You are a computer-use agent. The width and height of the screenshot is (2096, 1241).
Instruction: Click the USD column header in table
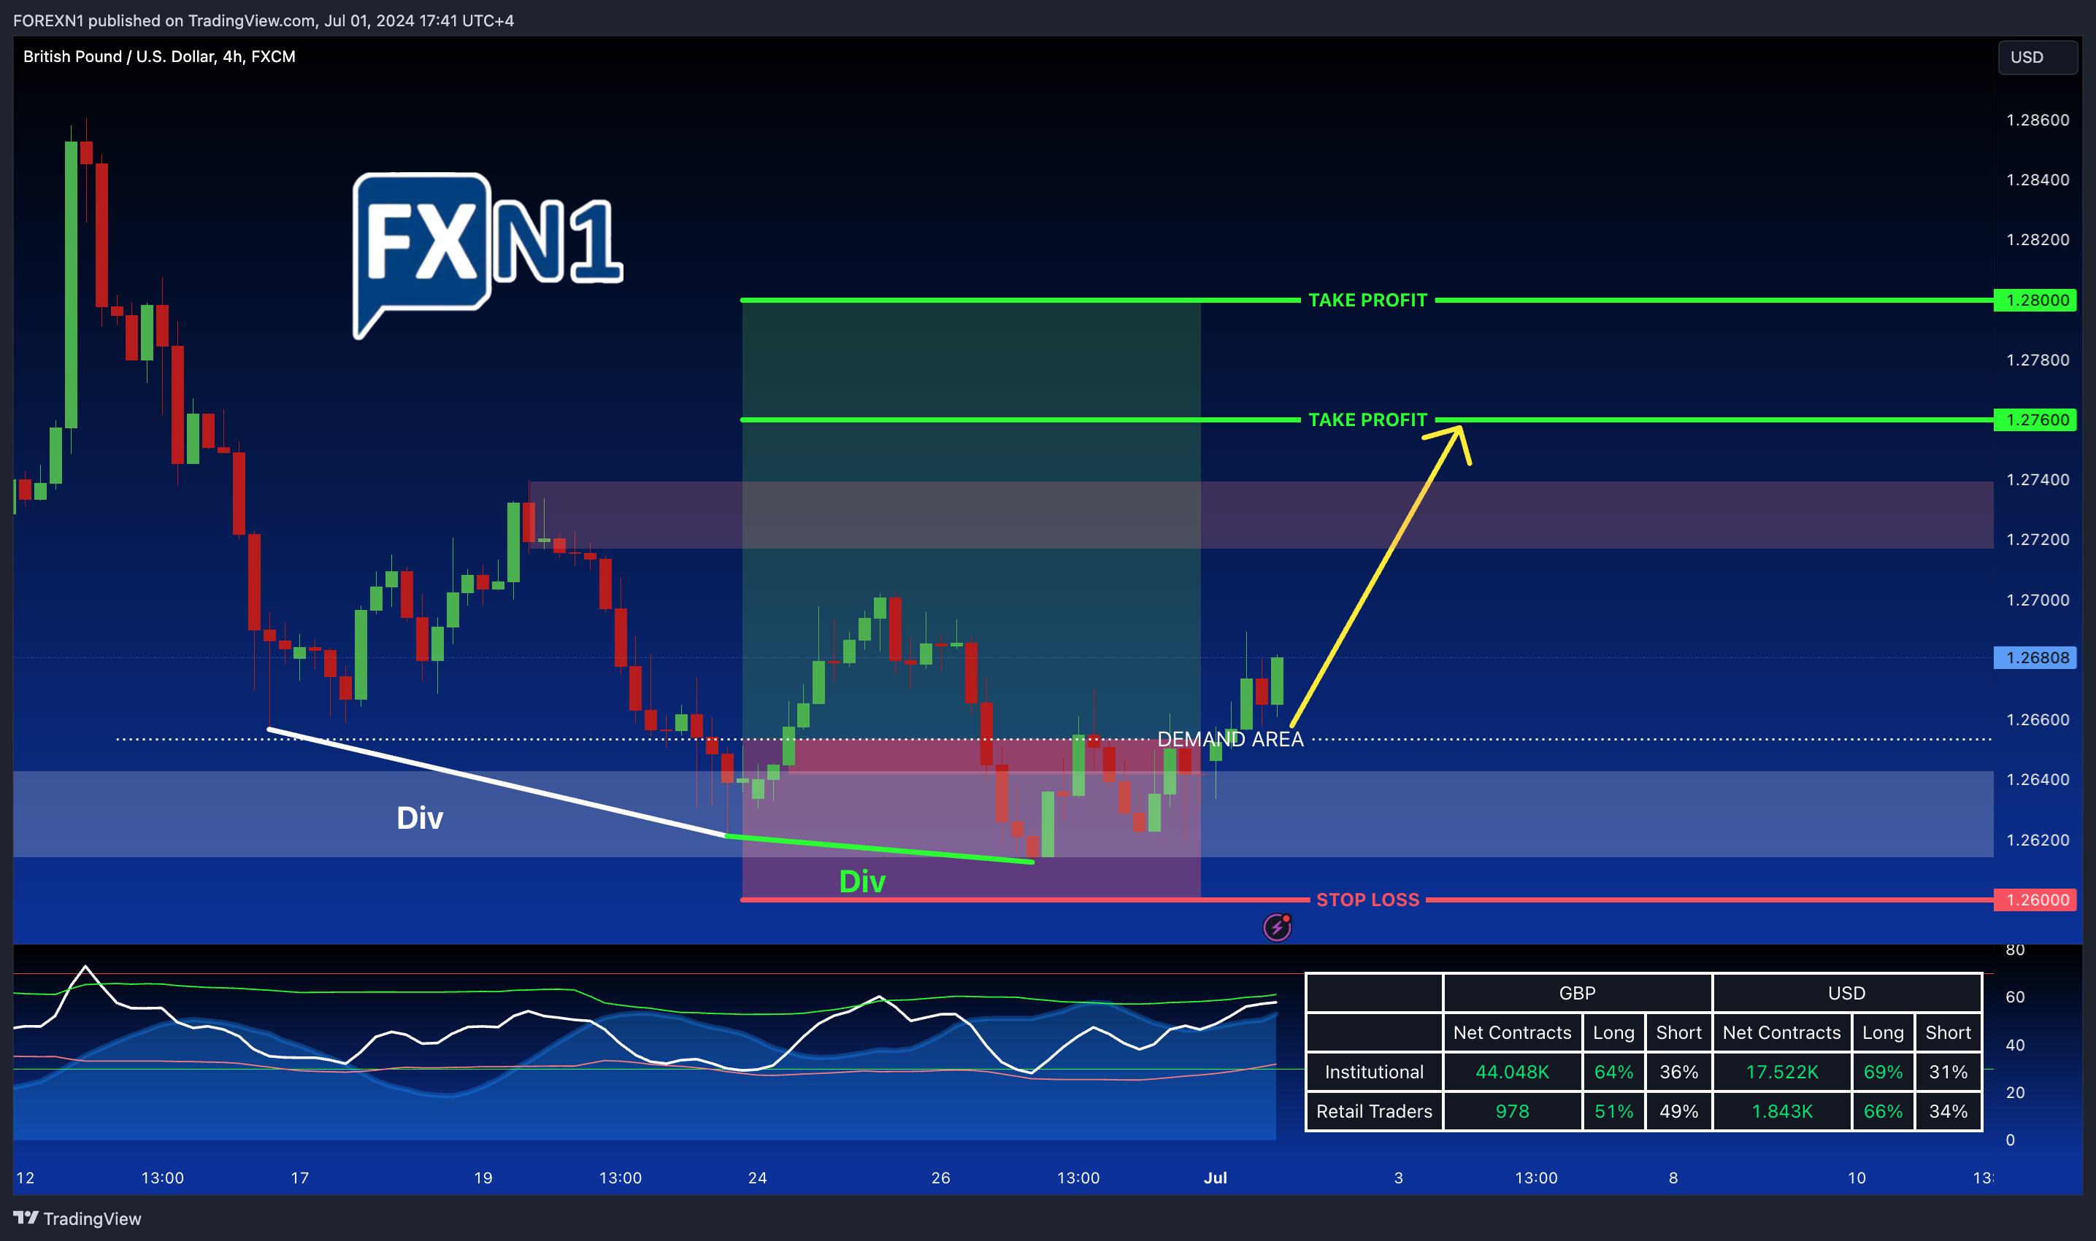coord(1846,994)
